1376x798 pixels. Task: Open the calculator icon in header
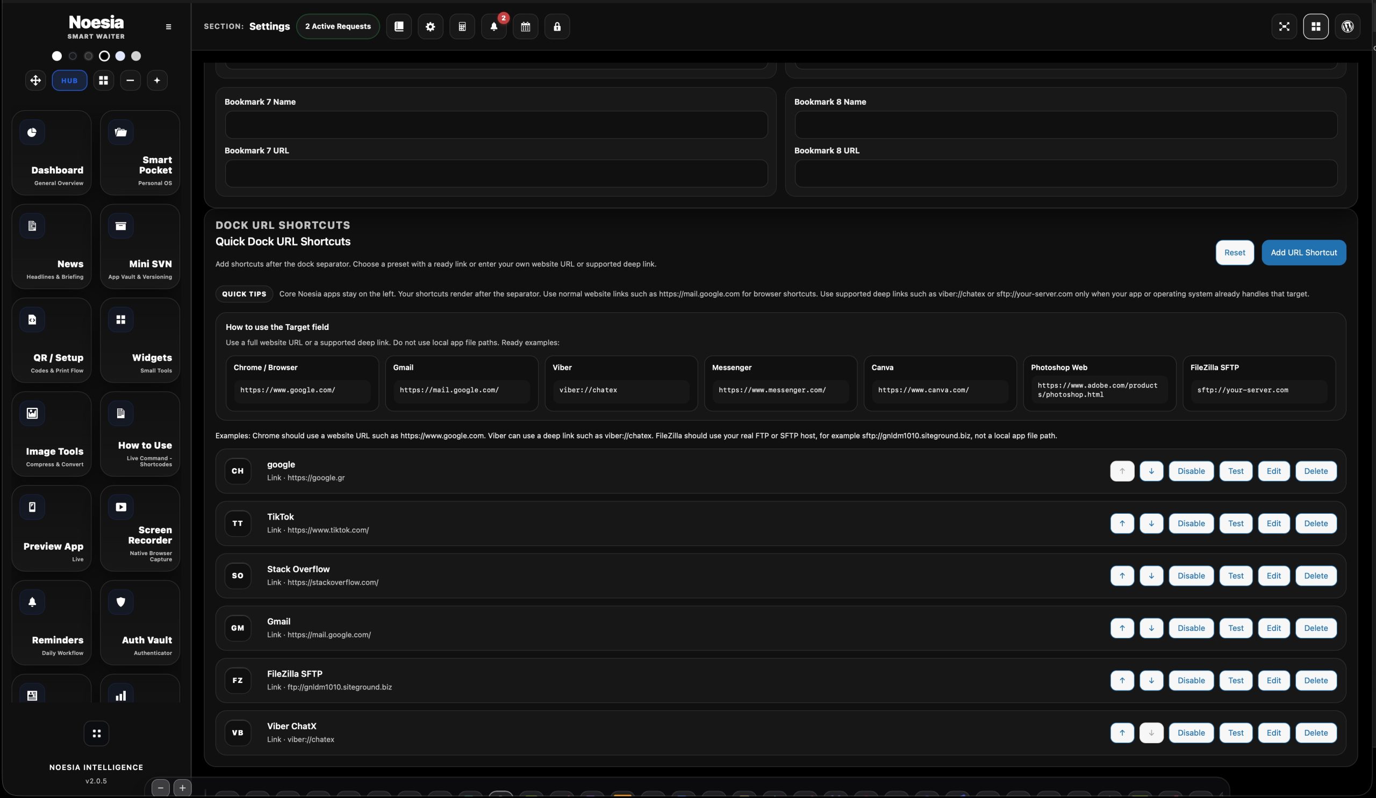(x=462, y=26)
